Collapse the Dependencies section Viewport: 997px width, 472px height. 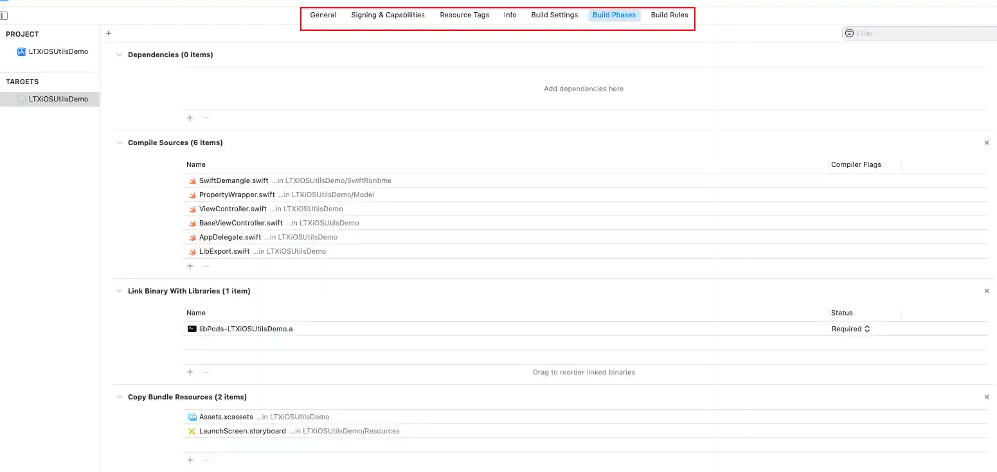[119, 55]
